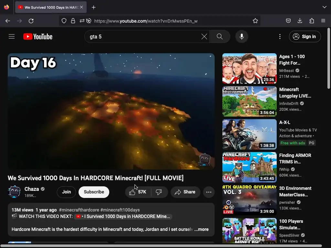
Task: Open YouTube settings three-dot menu
Action: click(280, 36)
